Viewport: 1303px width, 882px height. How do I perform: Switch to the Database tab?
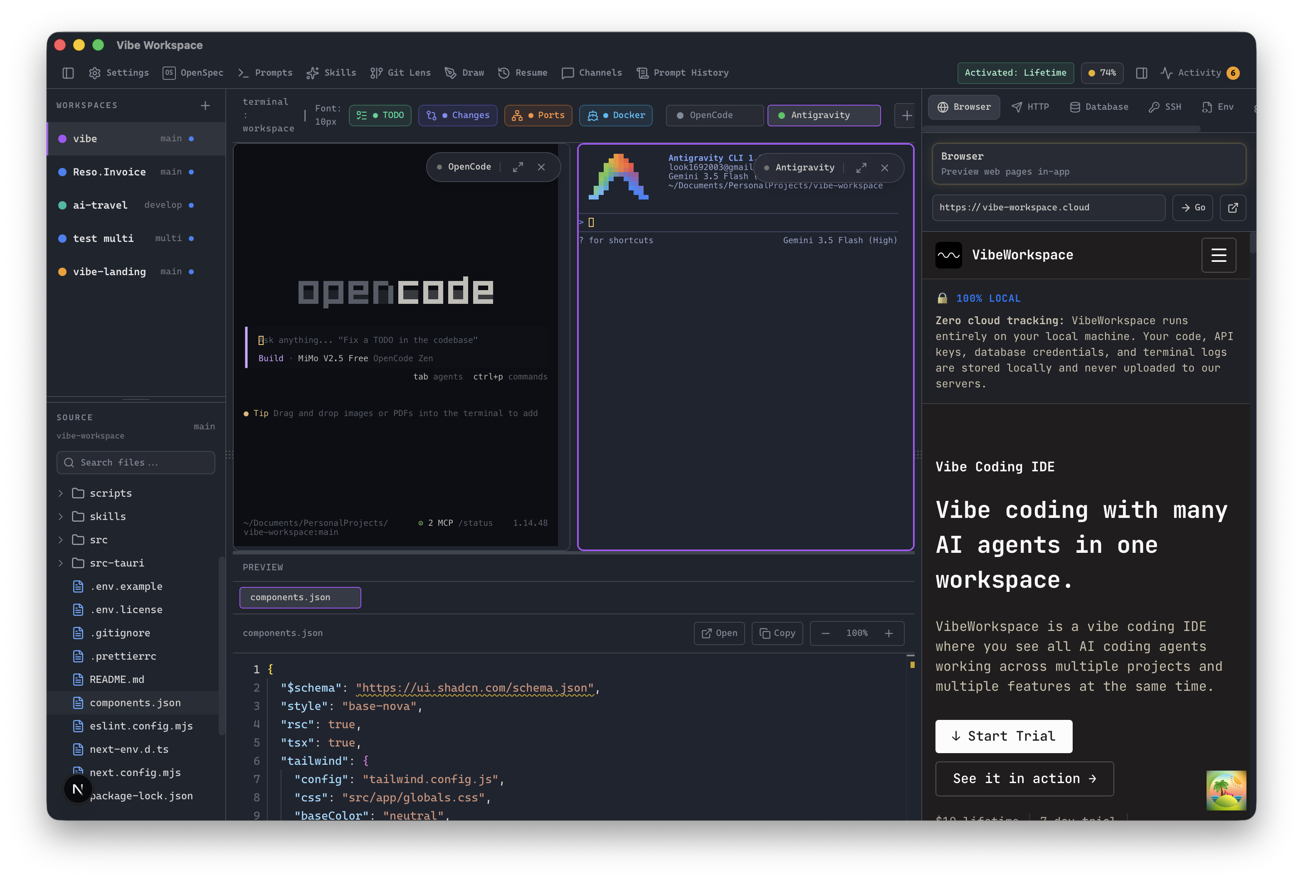point(1099,107)
